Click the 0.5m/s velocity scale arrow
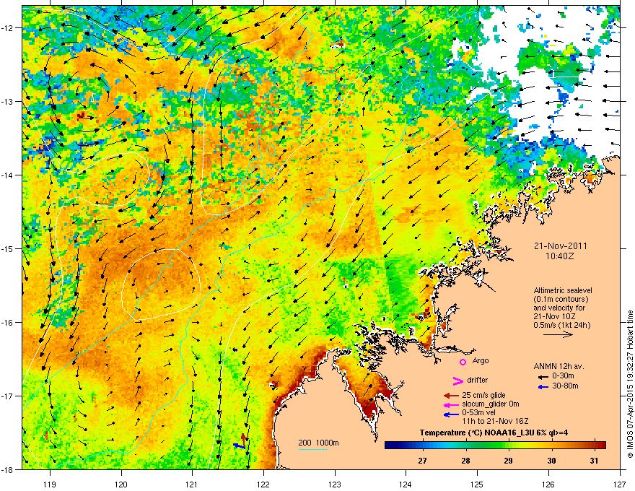 [x=558, y=334]
